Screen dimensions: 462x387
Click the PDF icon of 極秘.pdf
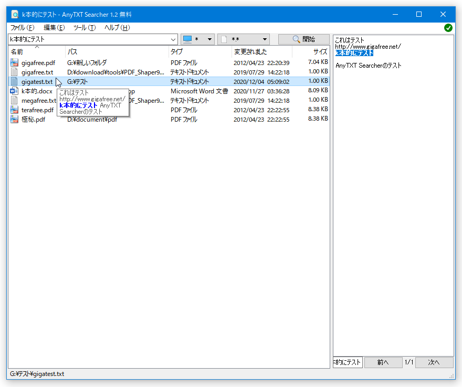coord(14,119)
